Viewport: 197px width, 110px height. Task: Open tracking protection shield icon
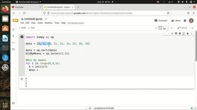click(x=44, y=13)
